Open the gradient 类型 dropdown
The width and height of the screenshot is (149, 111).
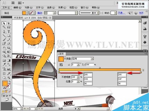click(92, 59)
